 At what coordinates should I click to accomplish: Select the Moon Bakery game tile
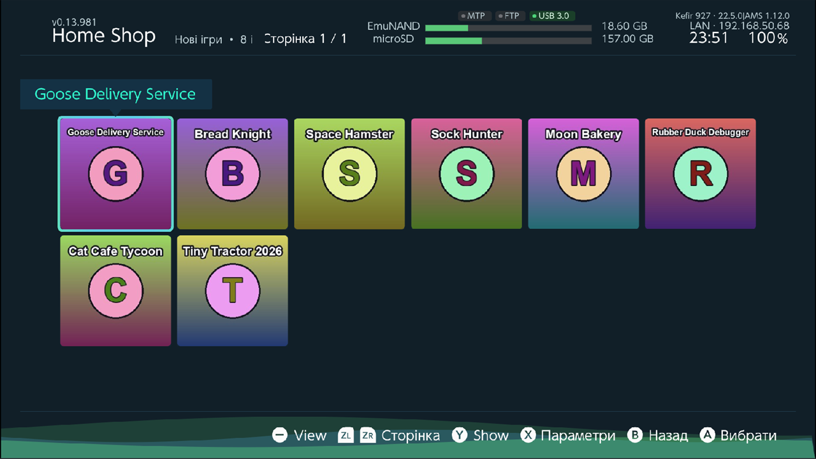[x=583, y=174]
